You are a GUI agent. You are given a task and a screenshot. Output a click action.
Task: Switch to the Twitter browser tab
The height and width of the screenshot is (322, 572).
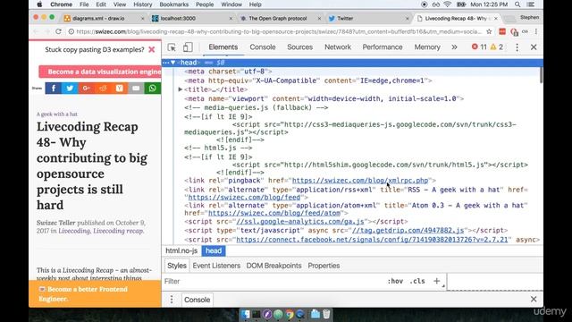(368, 18)
